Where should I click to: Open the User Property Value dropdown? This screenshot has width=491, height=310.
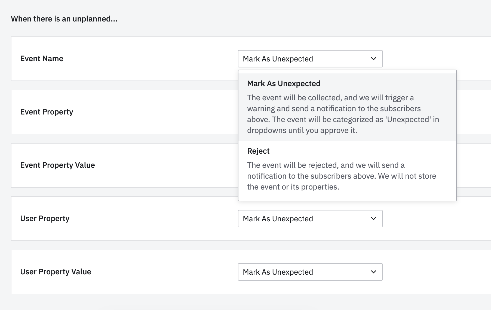point(310,272)
